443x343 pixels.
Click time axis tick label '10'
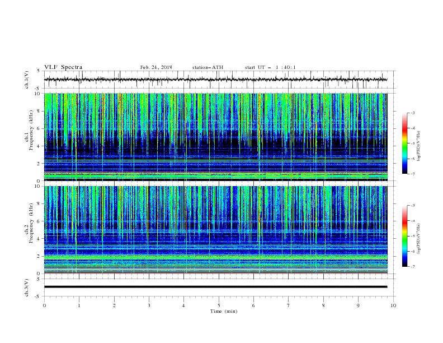[x=393, y=305]
